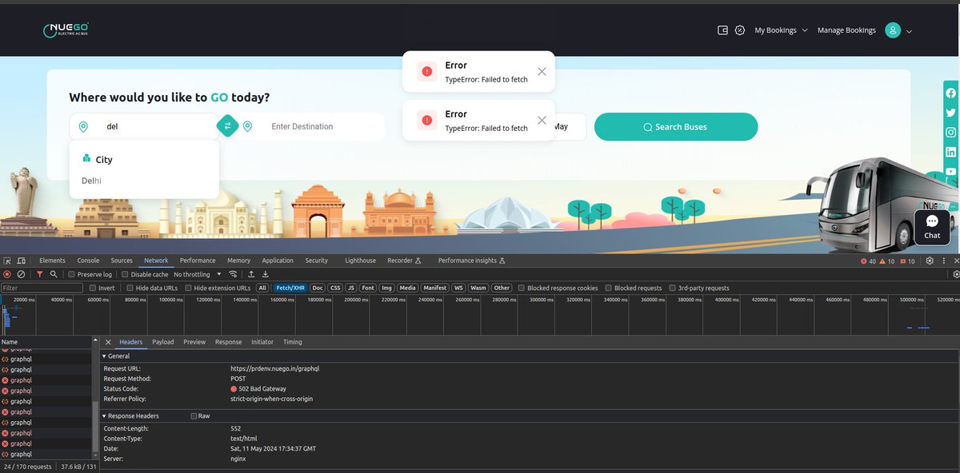Click the source city field containing del

[x=144, y=126]
